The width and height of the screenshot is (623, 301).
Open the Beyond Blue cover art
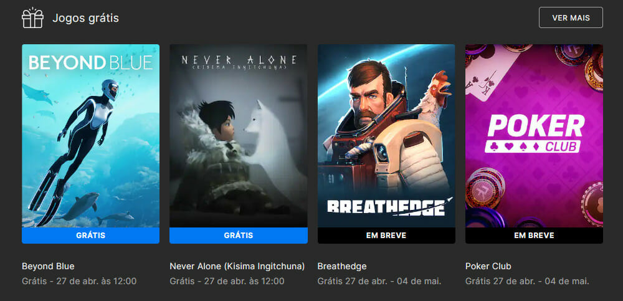90,136
